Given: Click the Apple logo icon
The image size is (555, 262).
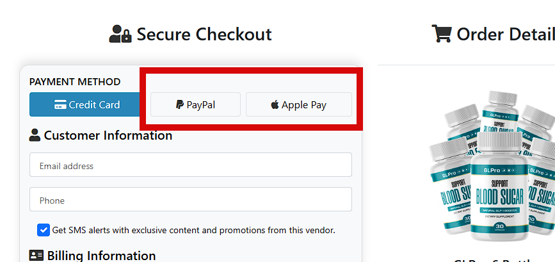Looking at the screenshot, I should point(275,105).
